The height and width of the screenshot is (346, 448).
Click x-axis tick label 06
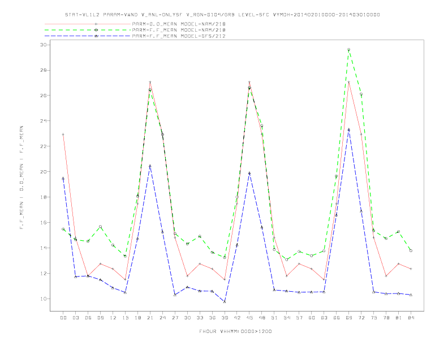88,318
